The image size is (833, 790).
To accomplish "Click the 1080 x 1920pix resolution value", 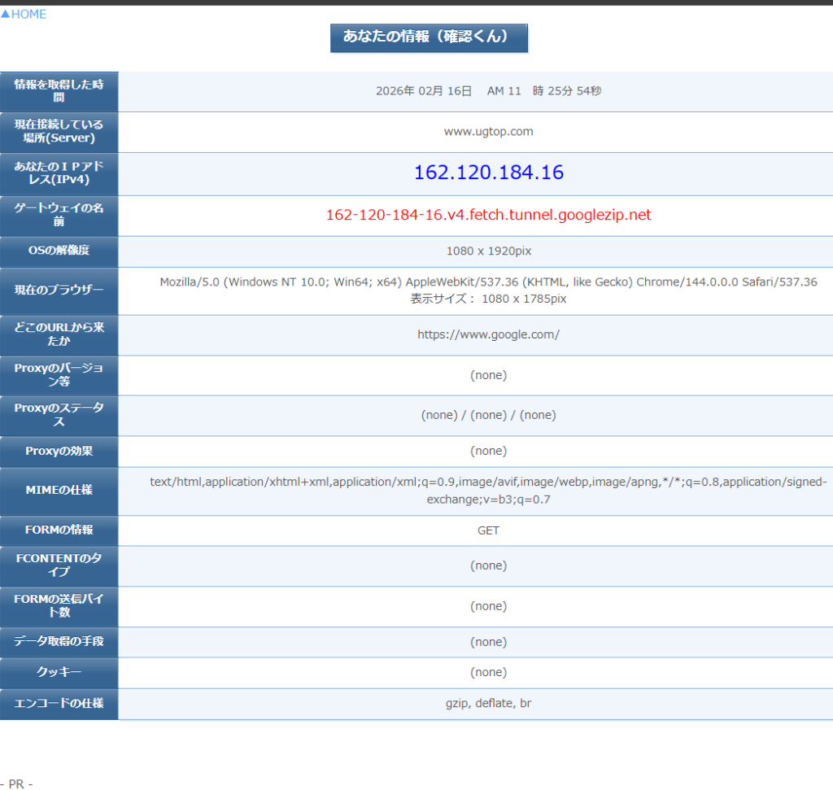I will coord(488,251).
